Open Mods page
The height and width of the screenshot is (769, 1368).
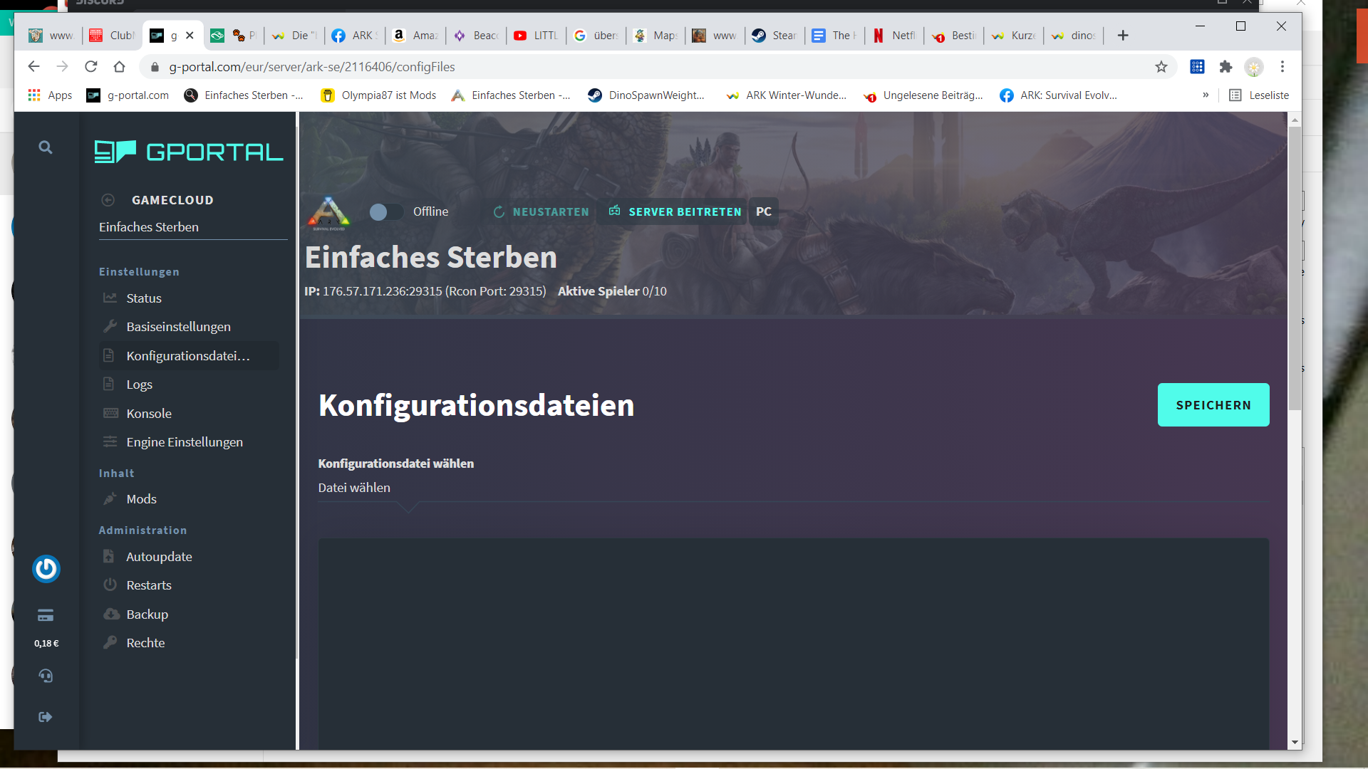141,499
